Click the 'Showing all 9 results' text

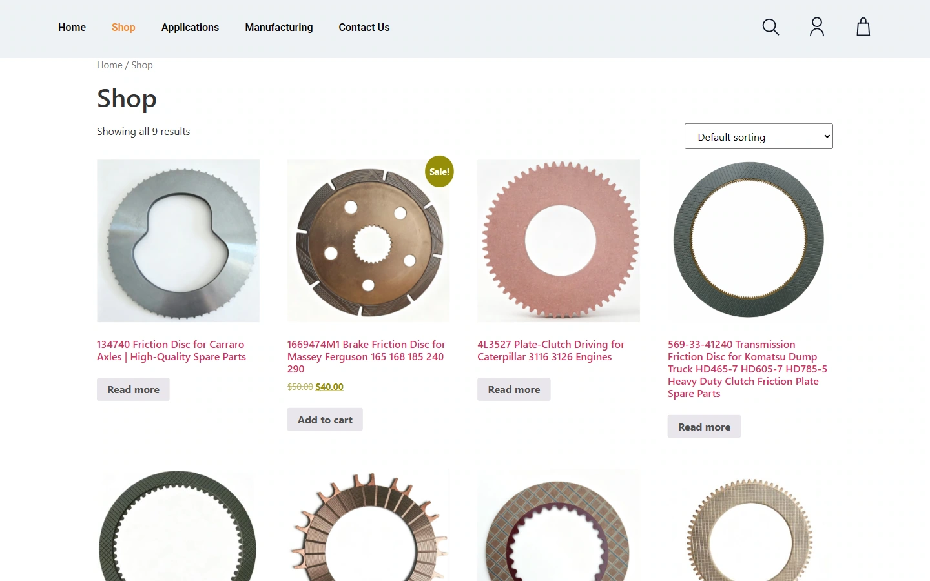[143, 132]
